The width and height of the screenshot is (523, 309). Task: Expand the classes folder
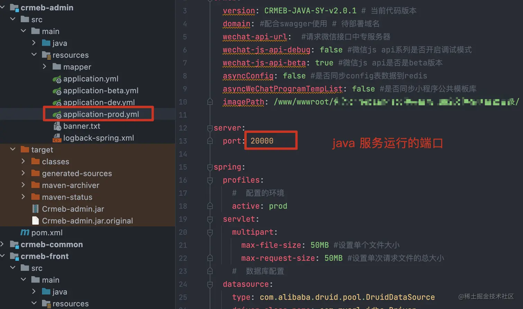(24, 161)
